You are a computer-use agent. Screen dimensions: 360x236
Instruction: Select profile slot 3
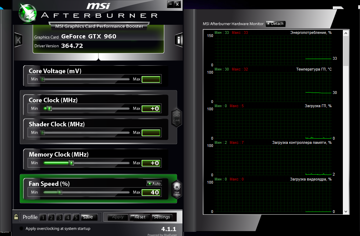tap(59, 217)
